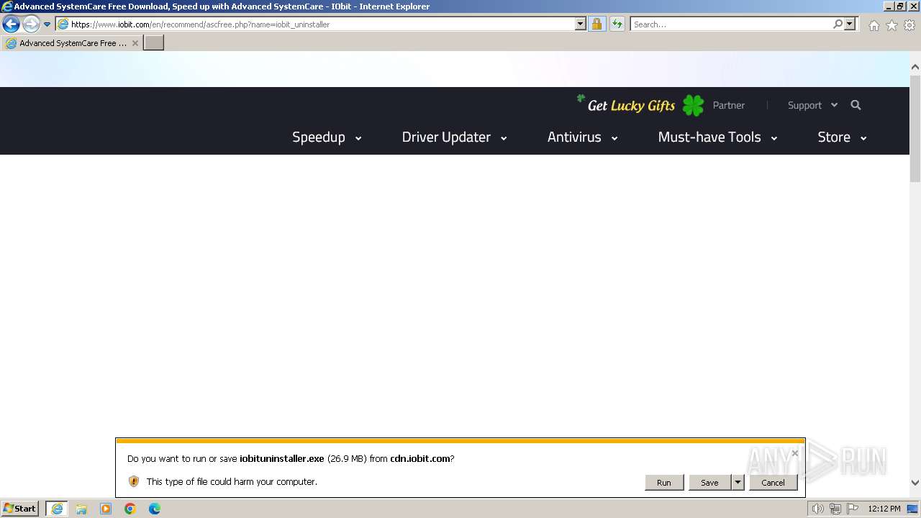This screenshot has width=921, height=518.
Task: Expand the Store menu
Action: (x=842, y=137)
